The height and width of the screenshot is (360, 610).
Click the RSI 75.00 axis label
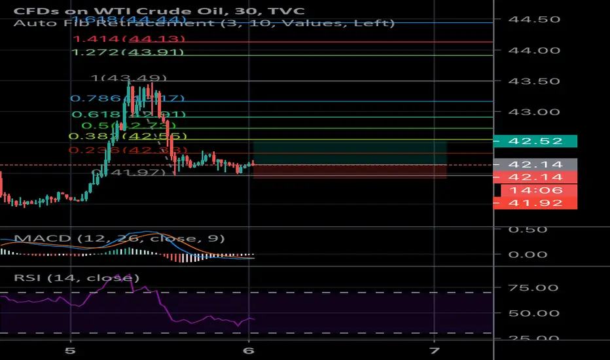(x=533, y=288)
